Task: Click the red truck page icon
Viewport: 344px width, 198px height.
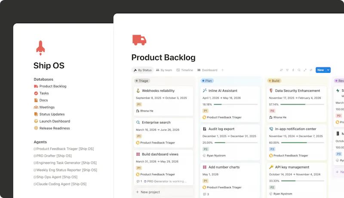Action: click(x=139, y=40)
